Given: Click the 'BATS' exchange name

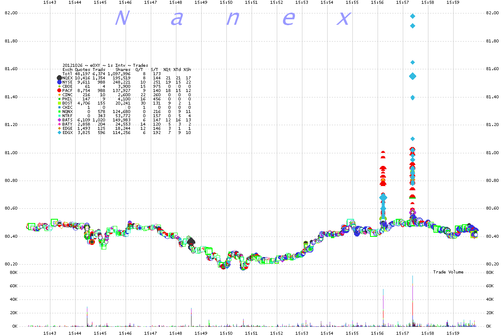Looking at the screenshot, I should pos(67,120).
